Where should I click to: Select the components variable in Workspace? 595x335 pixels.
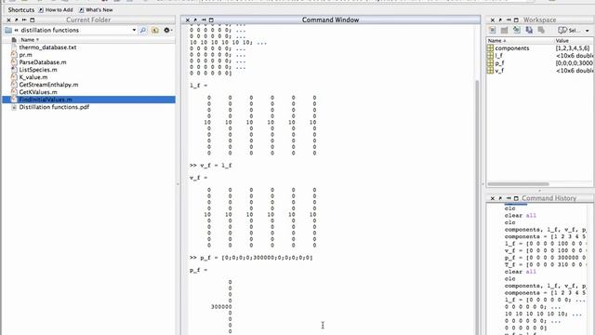click(x=512, y=48)
